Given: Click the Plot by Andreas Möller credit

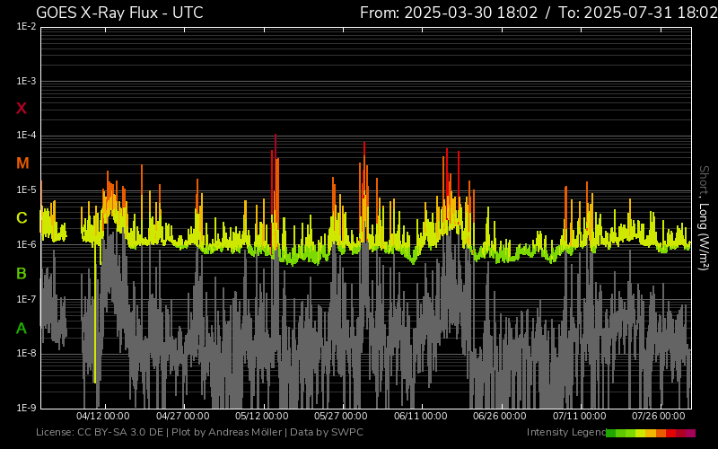Looking at the screenshot, I should pos(224,433).
